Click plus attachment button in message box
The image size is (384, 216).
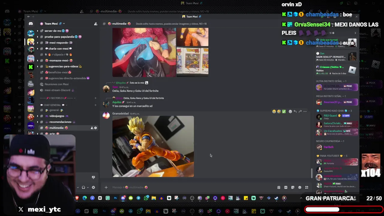click(x=106, y=187)
